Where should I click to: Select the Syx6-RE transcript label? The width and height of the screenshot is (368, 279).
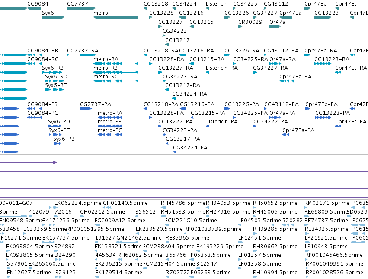tap(56, 85)
